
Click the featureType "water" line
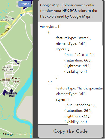(x=73, y=38)
